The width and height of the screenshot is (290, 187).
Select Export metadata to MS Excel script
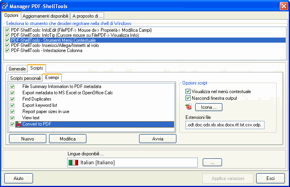click(x=68, y=93)
